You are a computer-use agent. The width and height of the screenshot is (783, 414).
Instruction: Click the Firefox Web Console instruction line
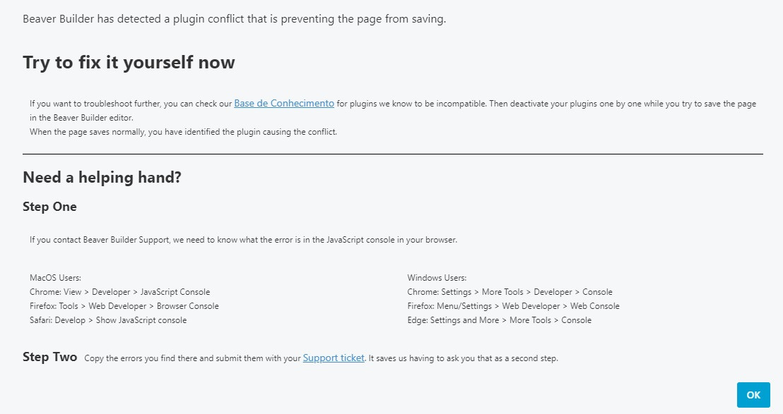513,306
